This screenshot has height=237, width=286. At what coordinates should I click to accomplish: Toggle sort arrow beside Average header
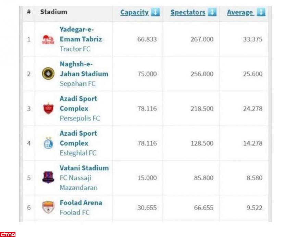click(261, 12)
